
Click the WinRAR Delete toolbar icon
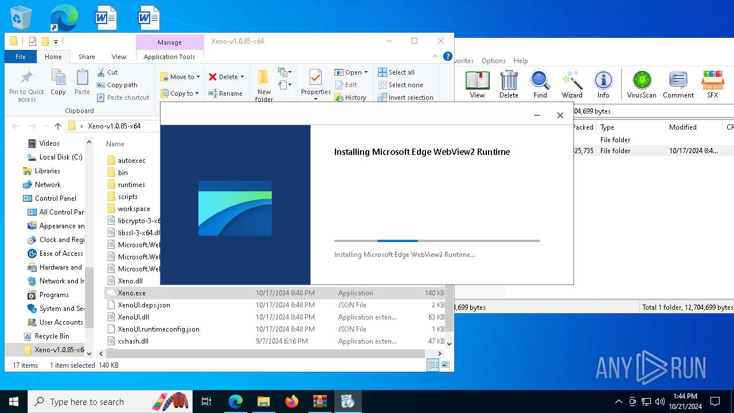coord(509,85)
